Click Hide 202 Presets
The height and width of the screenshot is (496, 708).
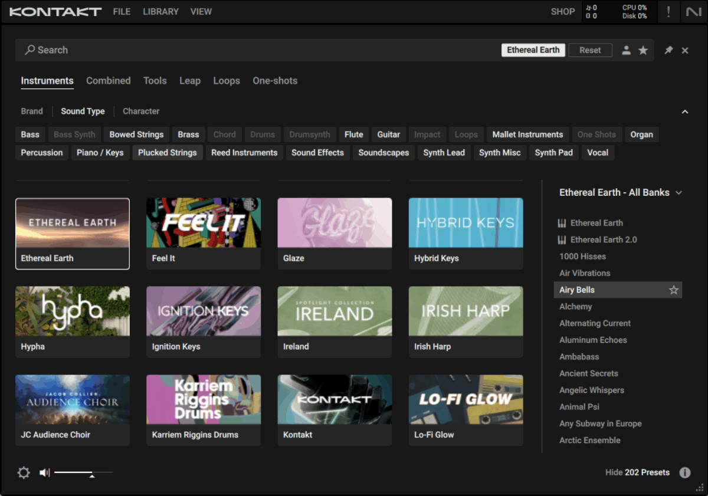pyautogui.click(x=637, y=472)
